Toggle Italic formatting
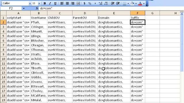This screenshot has width=184, height=103. click(x=50, y=3)
